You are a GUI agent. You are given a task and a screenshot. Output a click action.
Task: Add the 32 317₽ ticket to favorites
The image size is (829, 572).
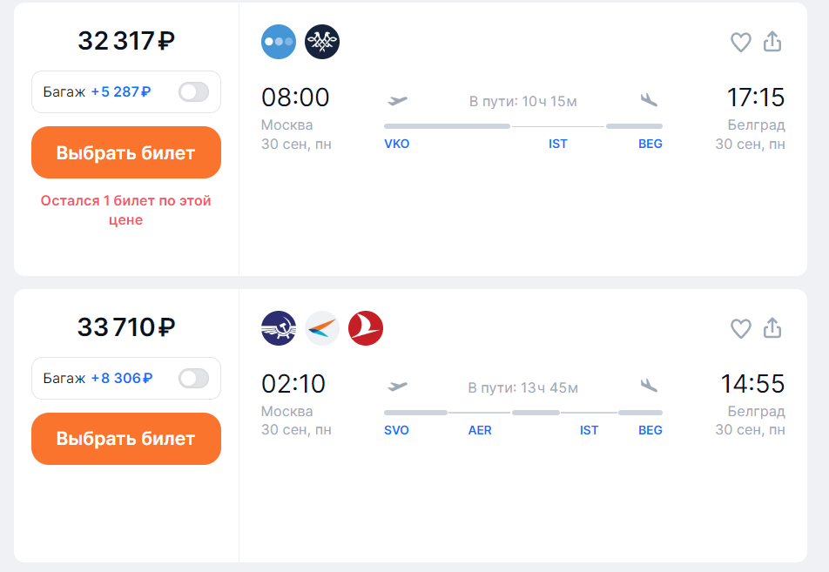[x=740, y=42]
